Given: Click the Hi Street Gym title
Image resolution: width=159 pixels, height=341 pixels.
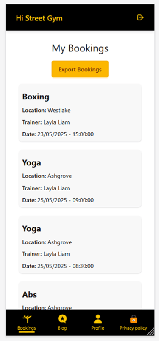Looking at the screenshot, I should pyautogui.click(x=39, y=18).
